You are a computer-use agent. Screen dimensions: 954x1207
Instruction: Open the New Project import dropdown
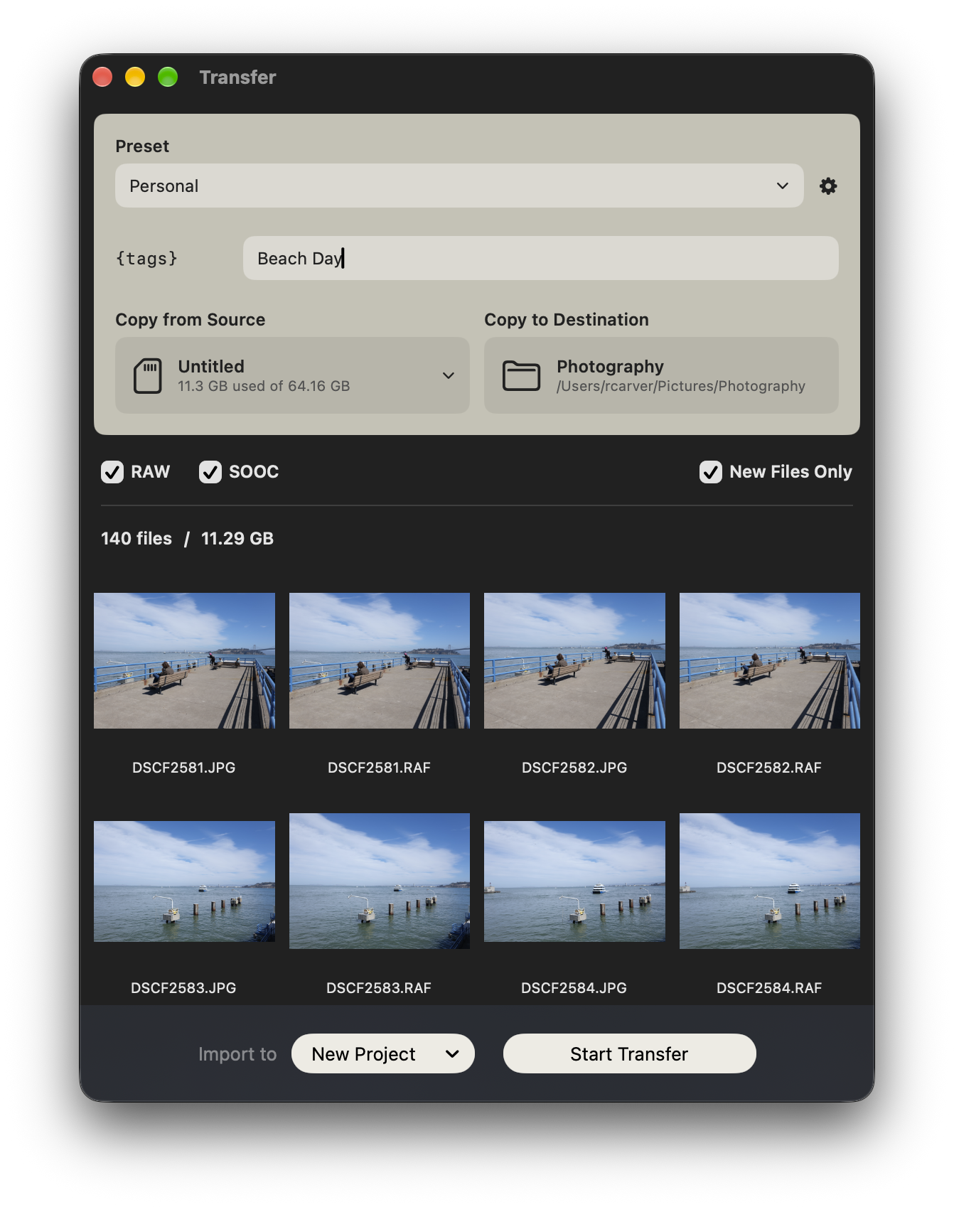(382, 1053)
